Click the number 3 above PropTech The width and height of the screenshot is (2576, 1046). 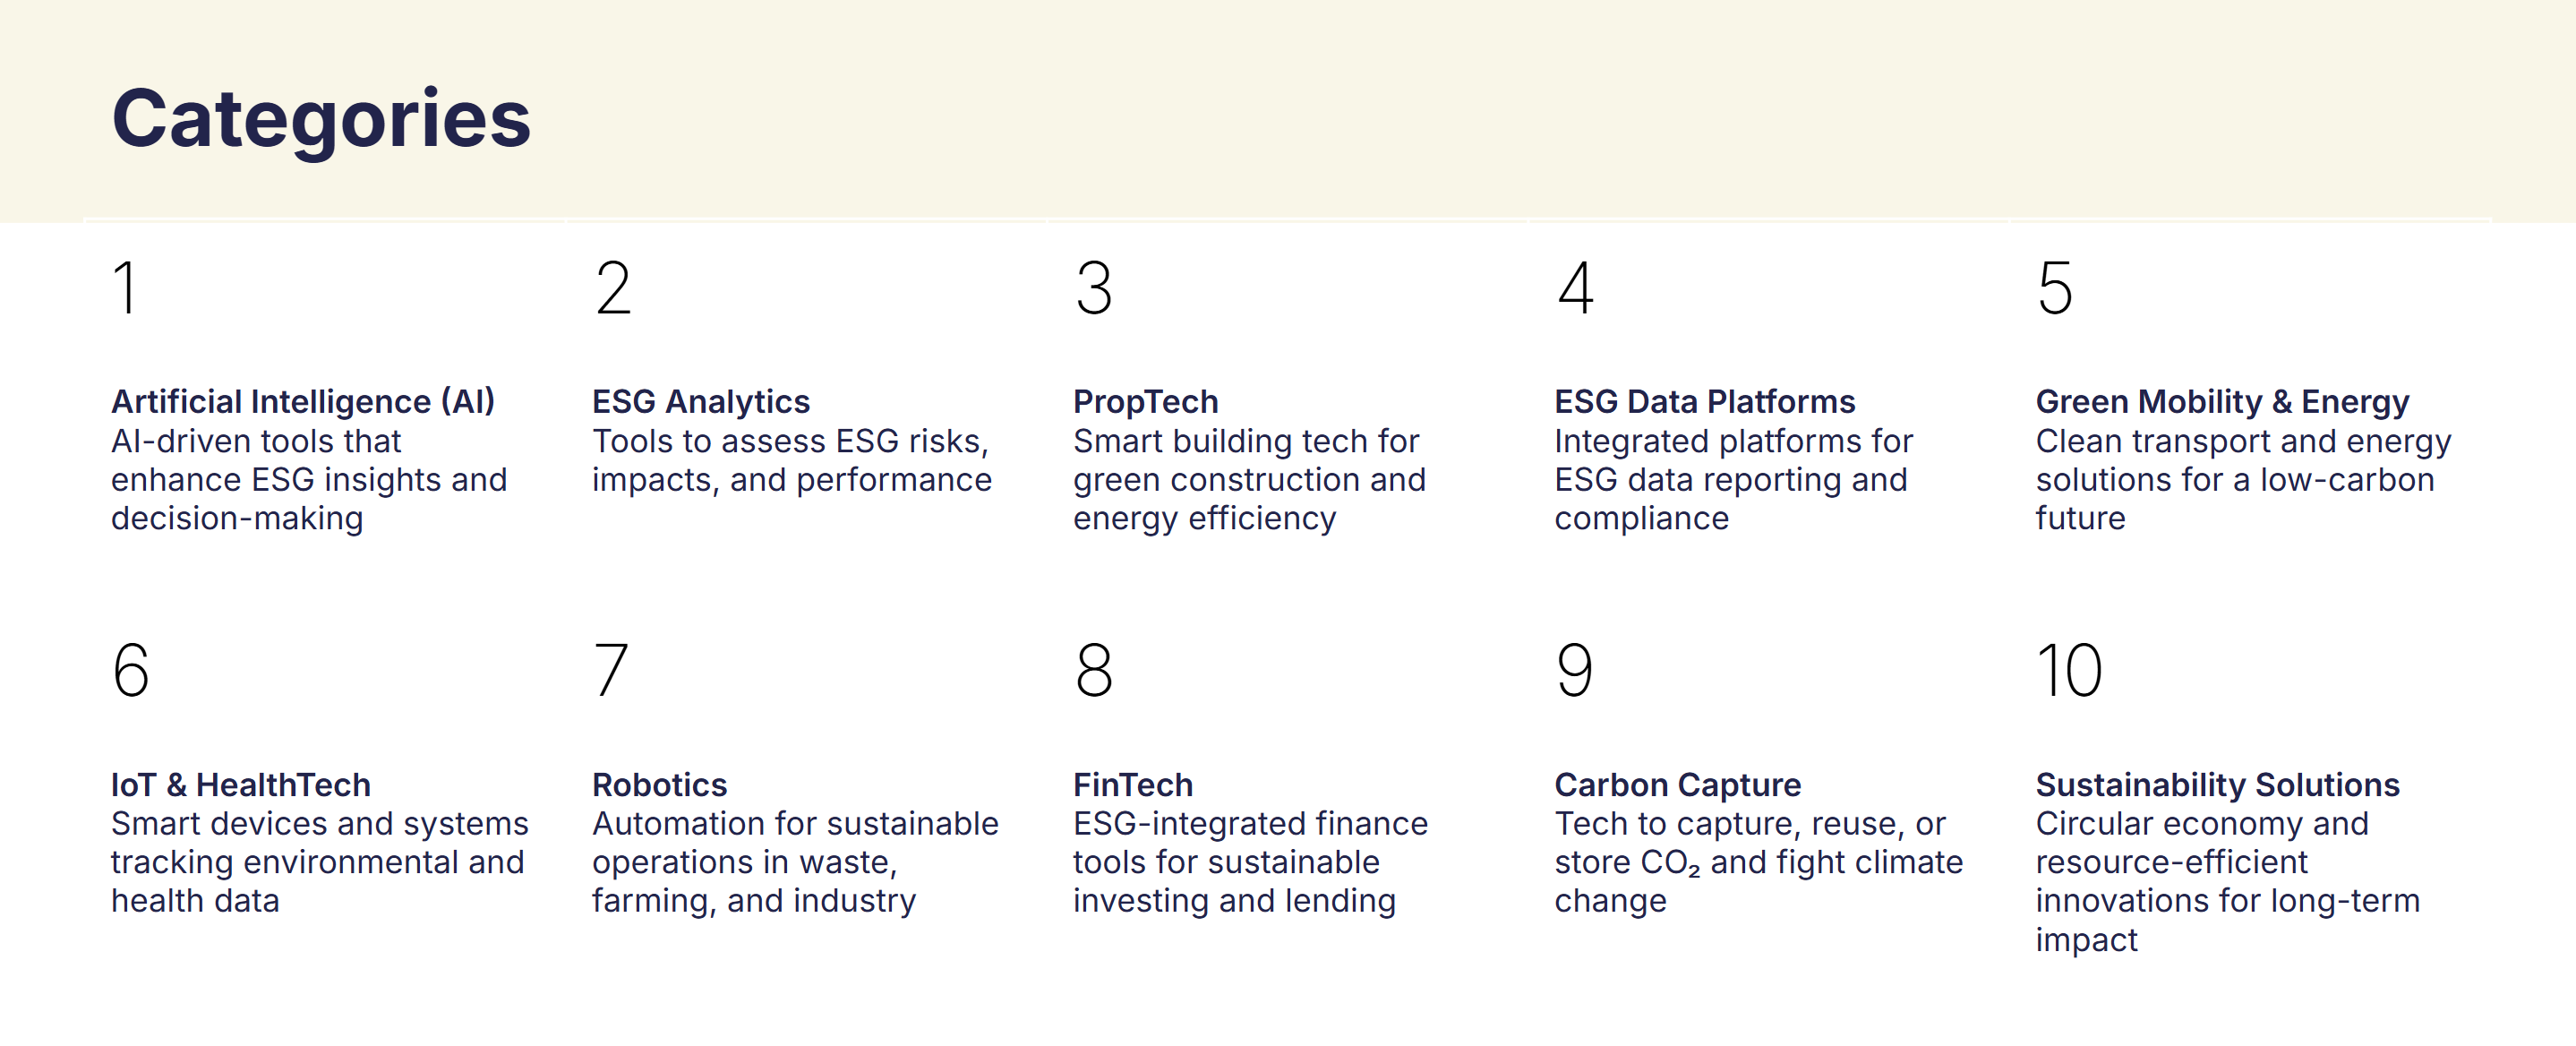(x=1094, y=287)
